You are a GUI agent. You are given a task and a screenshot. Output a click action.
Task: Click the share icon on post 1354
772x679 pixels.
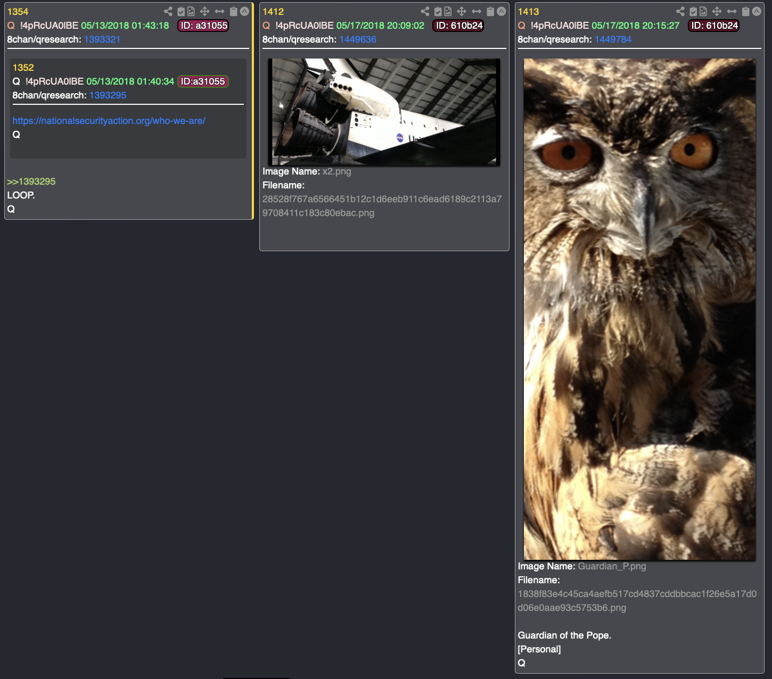coord(168,11)
